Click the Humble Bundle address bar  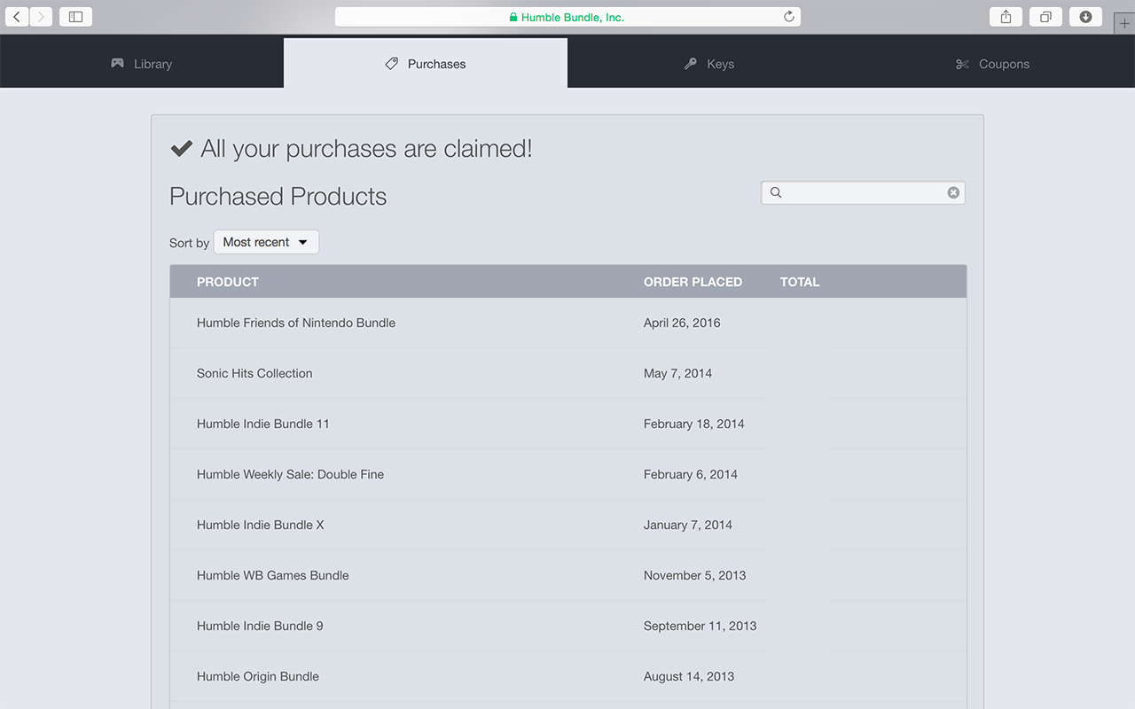[x=567, y=17]
